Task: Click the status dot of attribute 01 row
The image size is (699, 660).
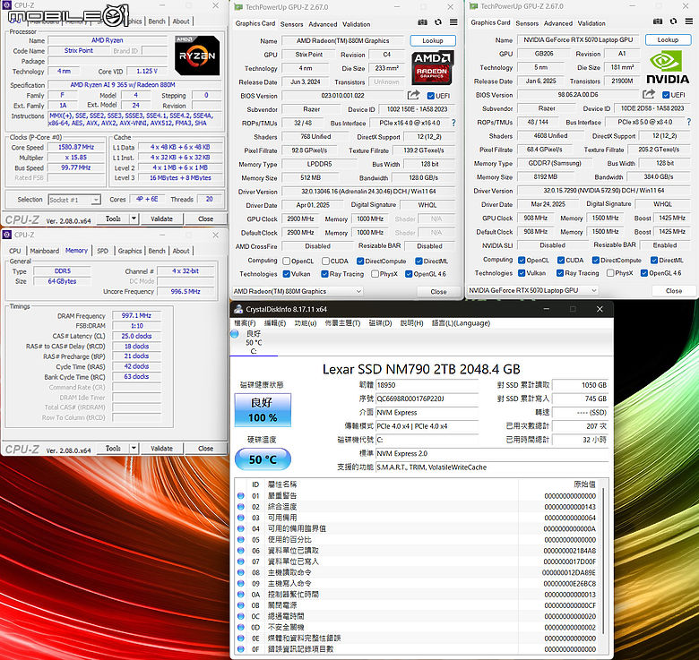Action: [x=241, y=495]
